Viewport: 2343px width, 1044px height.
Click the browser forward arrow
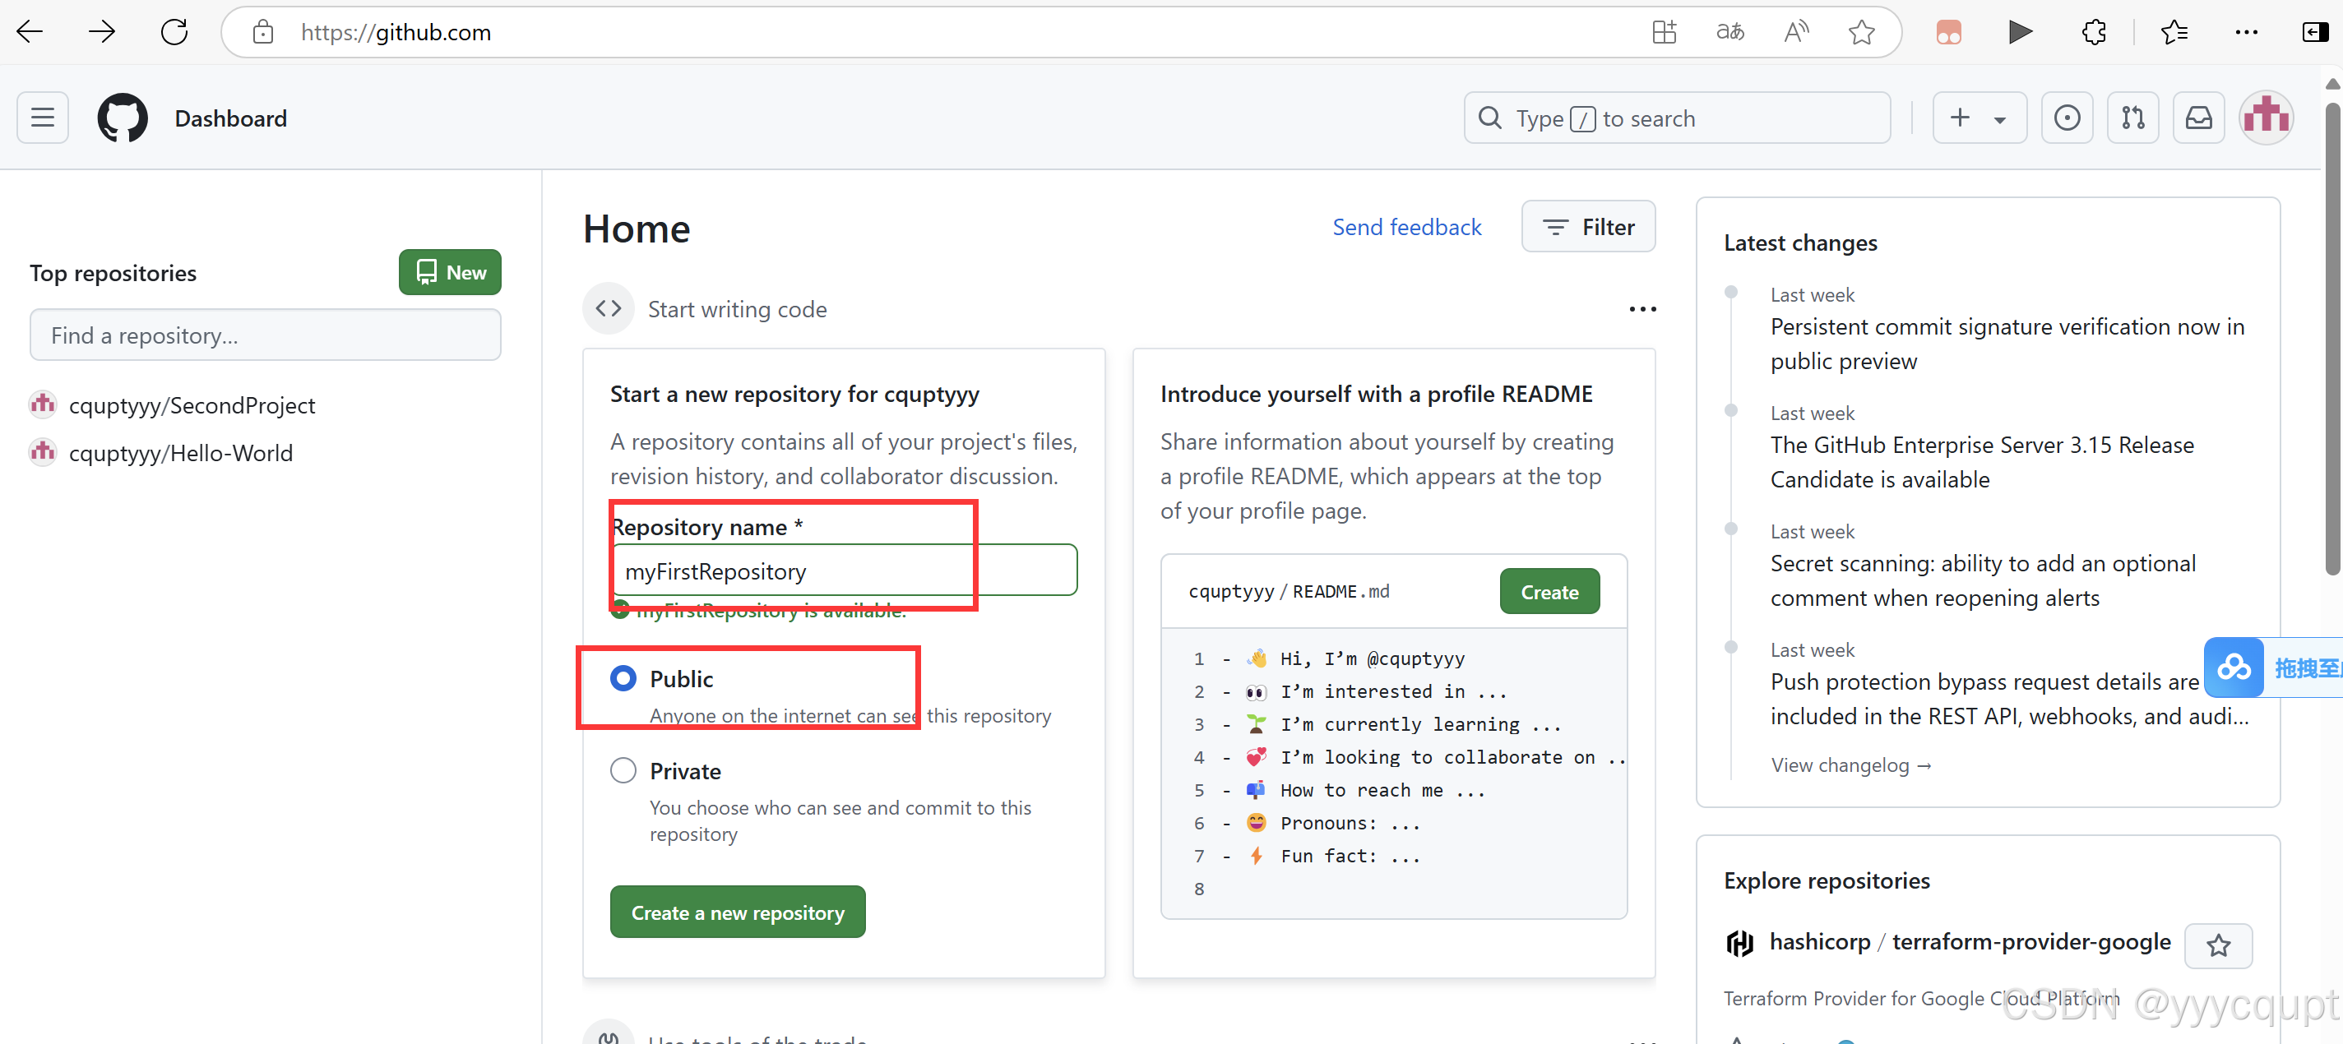102,32
